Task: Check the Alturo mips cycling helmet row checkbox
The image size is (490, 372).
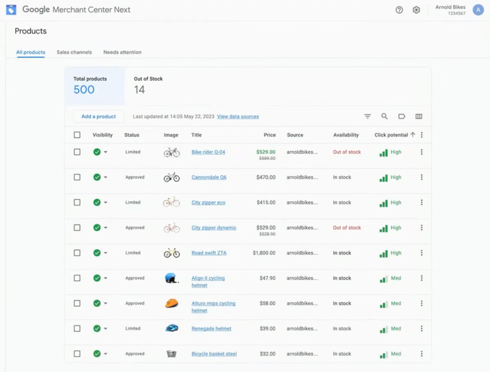Action: coord(77,303)
